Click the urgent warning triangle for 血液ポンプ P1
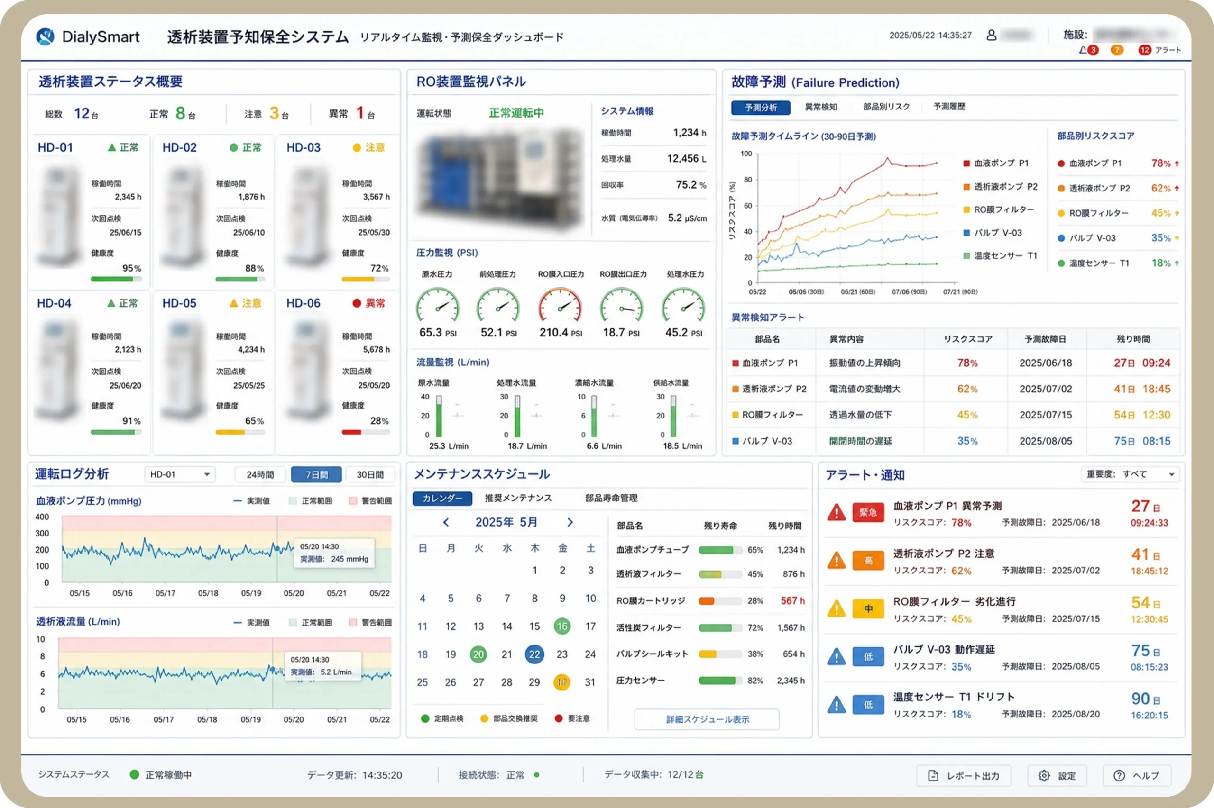 coord(836,512)
